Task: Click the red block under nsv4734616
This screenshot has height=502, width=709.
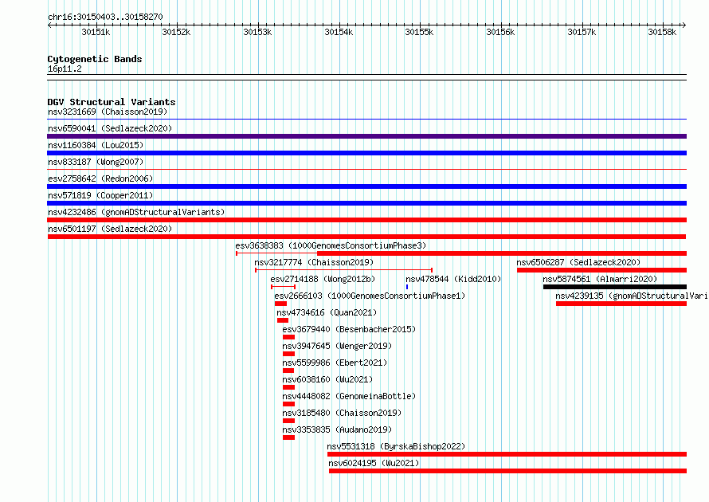Action: [x=283, y=320]
